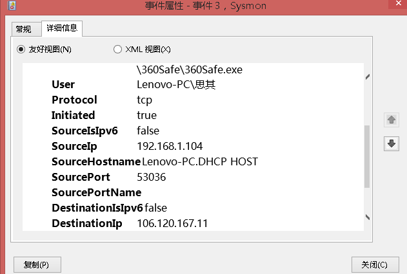Viewport: 407px width, 274px height.
Task: Click the next event down arrow button
Action: coord(392,143)
